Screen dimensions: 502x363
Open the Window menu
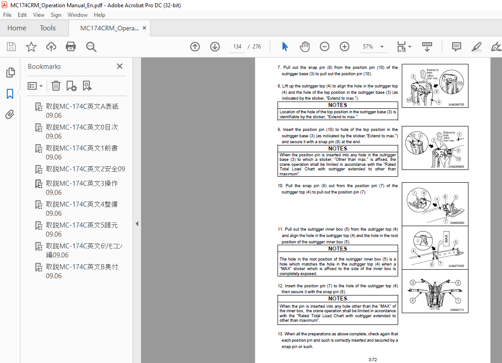point(78,15)
